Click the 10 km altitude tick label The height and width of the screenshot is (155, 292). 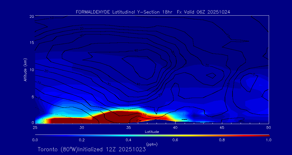(31, 70)
